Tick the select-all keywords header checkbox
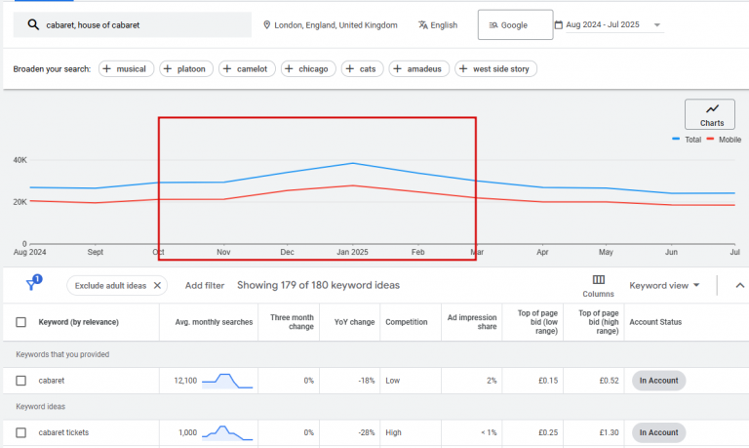This screenshot has height=448, width=749. click(21, 322)
